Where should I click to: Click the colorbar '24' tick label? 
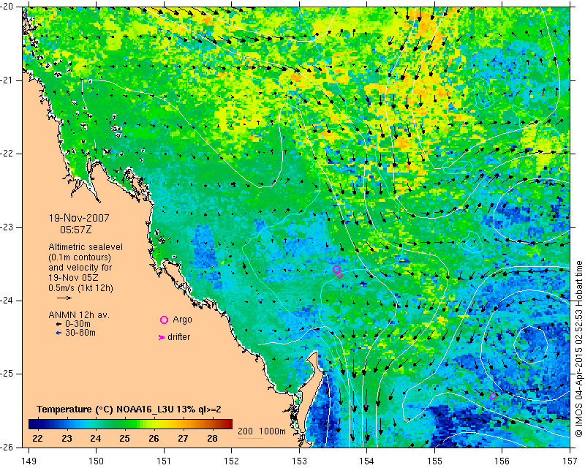pyautogui.click(x=96, y=439)
